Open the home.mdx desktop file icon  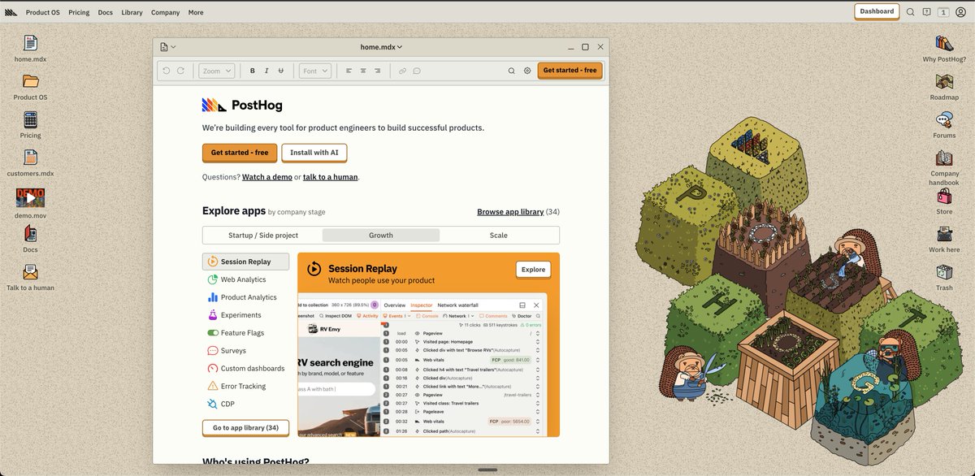tap(30, 43)
